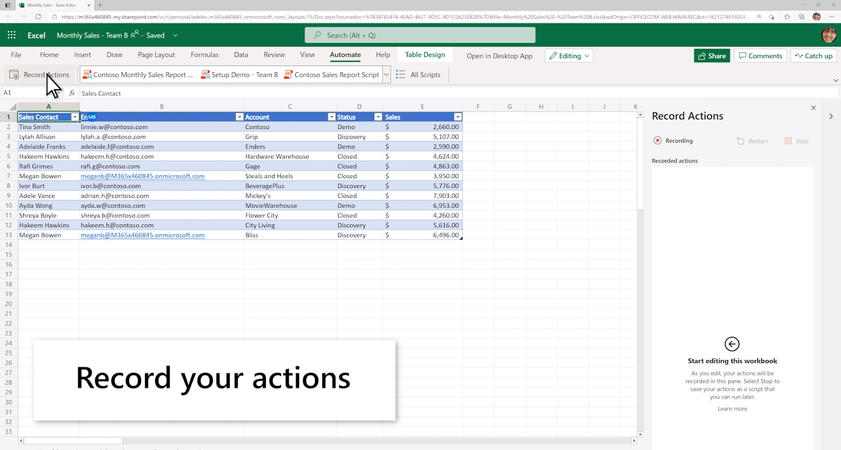
Task: Refresh the browser page
Action: (x=38, y=17)
